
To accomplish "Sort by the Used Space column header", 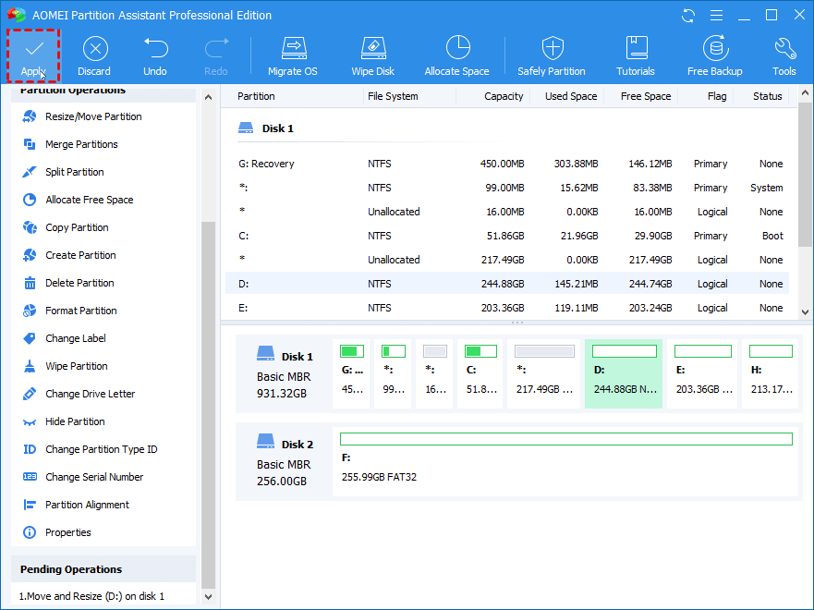I will [570, 96].
